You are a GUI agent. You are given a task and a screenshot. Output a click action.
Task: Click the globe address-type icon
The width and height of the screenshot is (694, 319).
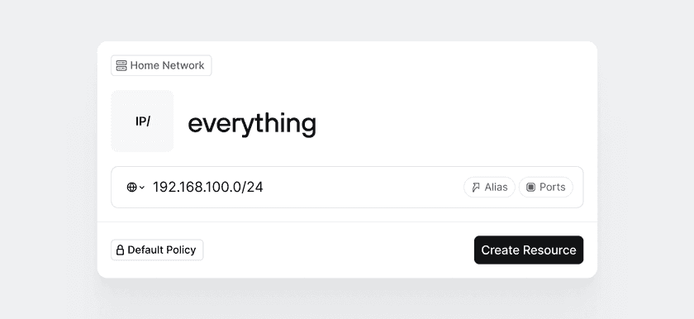tap(131, 187)
